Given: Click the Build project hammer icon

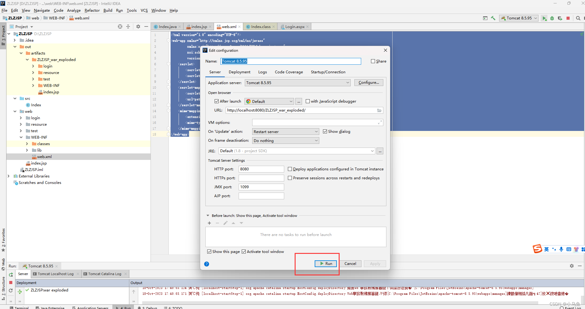Looking at the screenshot, I should point(493,18).
